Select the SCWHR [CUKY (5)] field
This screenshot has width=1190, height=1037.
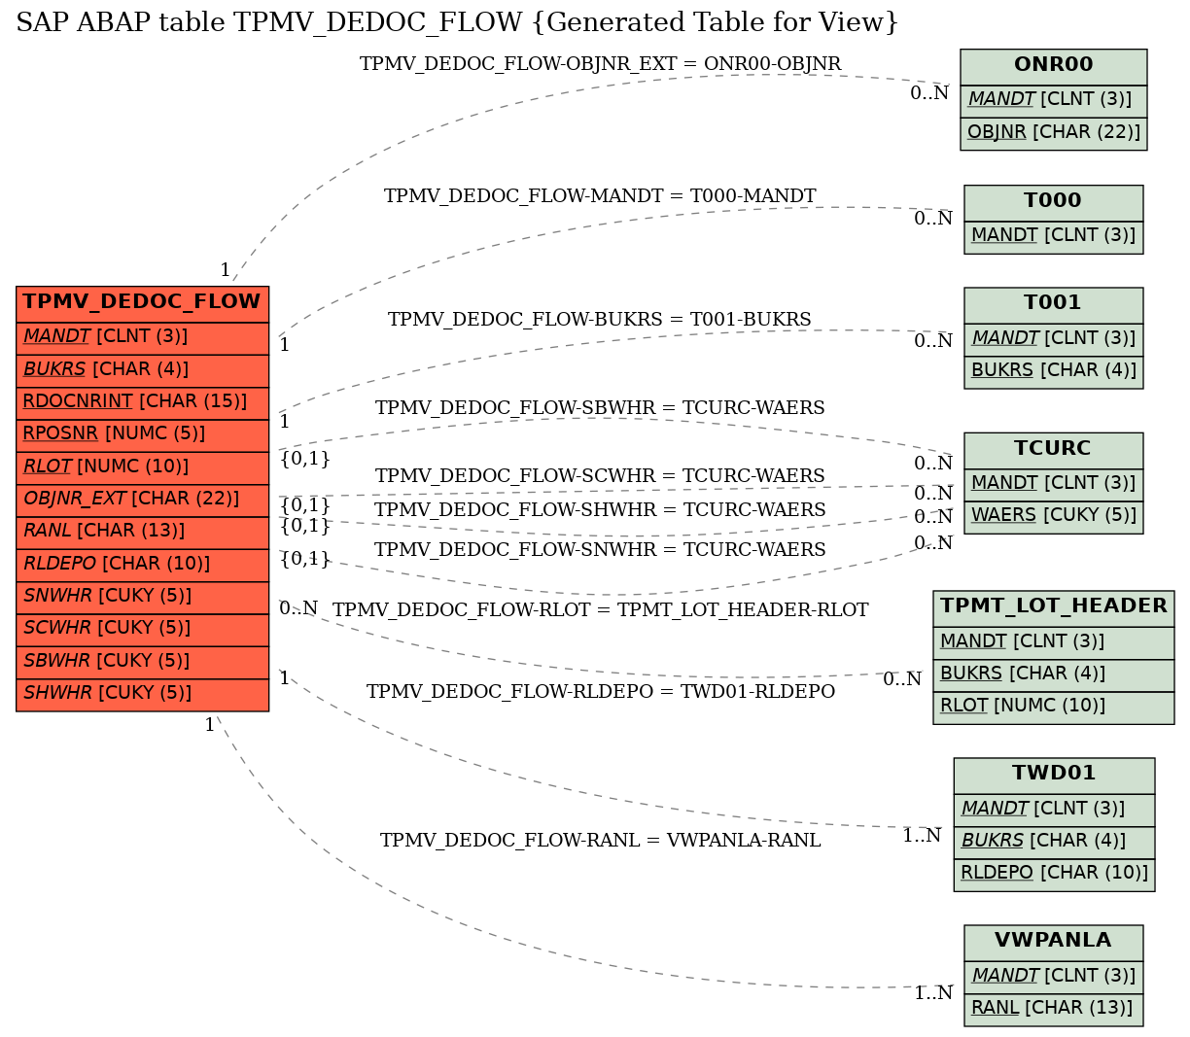142,629
